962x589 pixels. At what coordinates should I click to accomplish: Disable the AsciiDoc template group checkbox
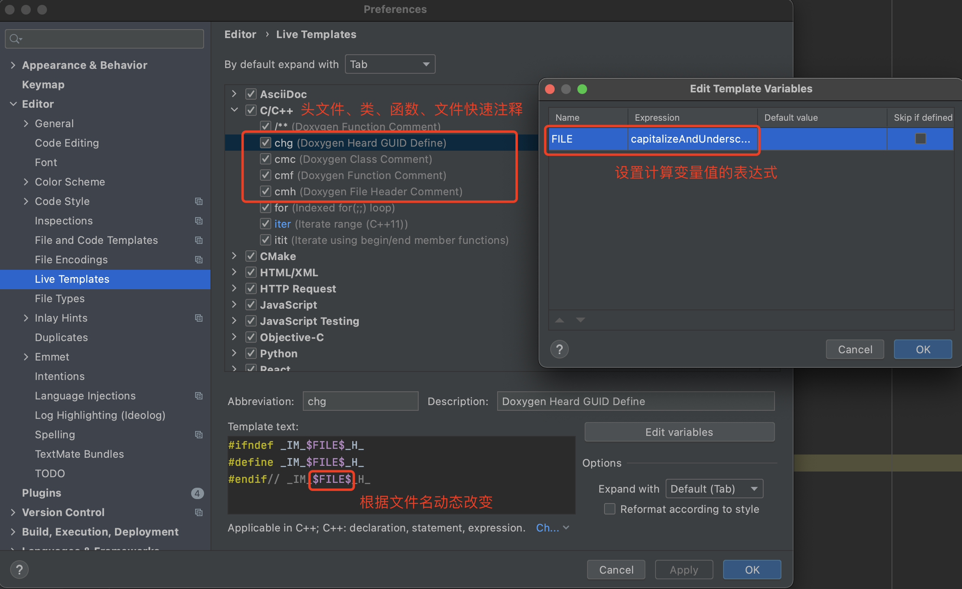coord(251,94)
